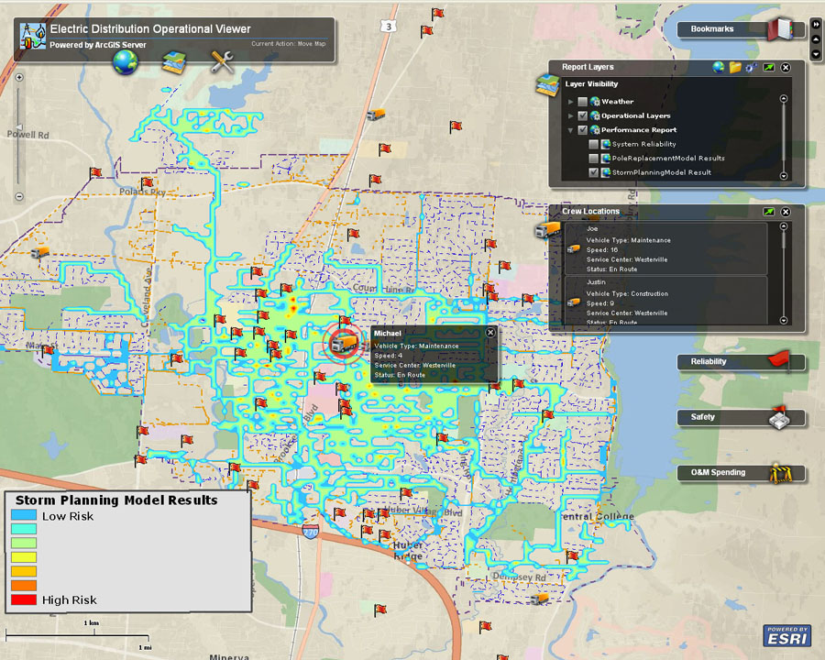
Task: Collapse the Performance Report group
Action: pos(571,130)
